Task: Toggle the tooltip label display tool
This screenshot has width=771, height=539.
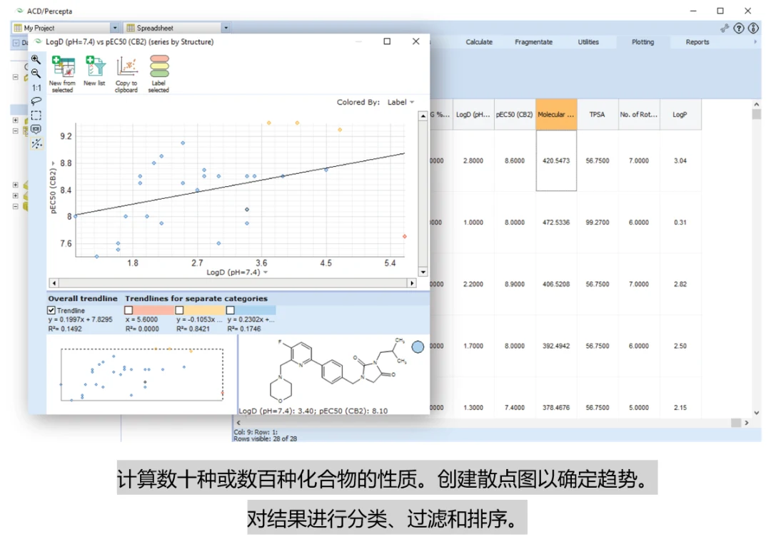Action: [x=36, y=129]
